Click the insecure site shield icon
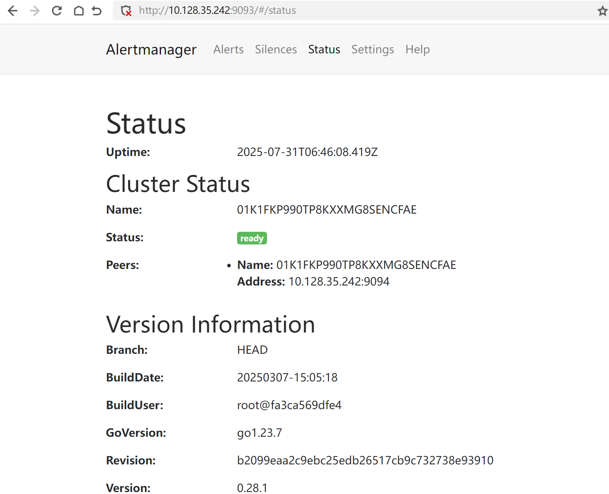The width and height of the screenshot is (609, 494). (126, 11)
